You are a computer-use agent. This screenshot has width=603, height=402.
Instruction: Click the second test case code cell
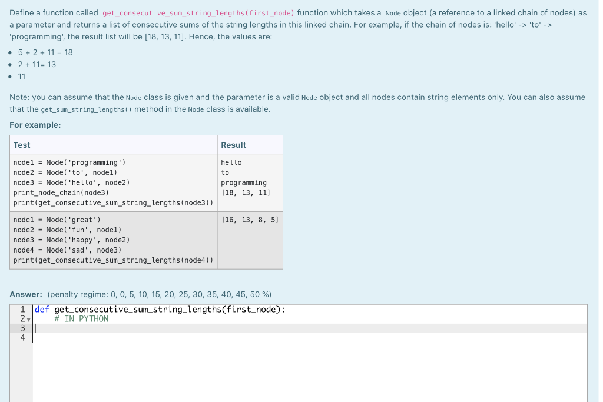point(112,240)
